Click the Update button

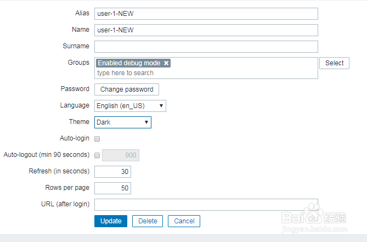[x=111, y=221]
